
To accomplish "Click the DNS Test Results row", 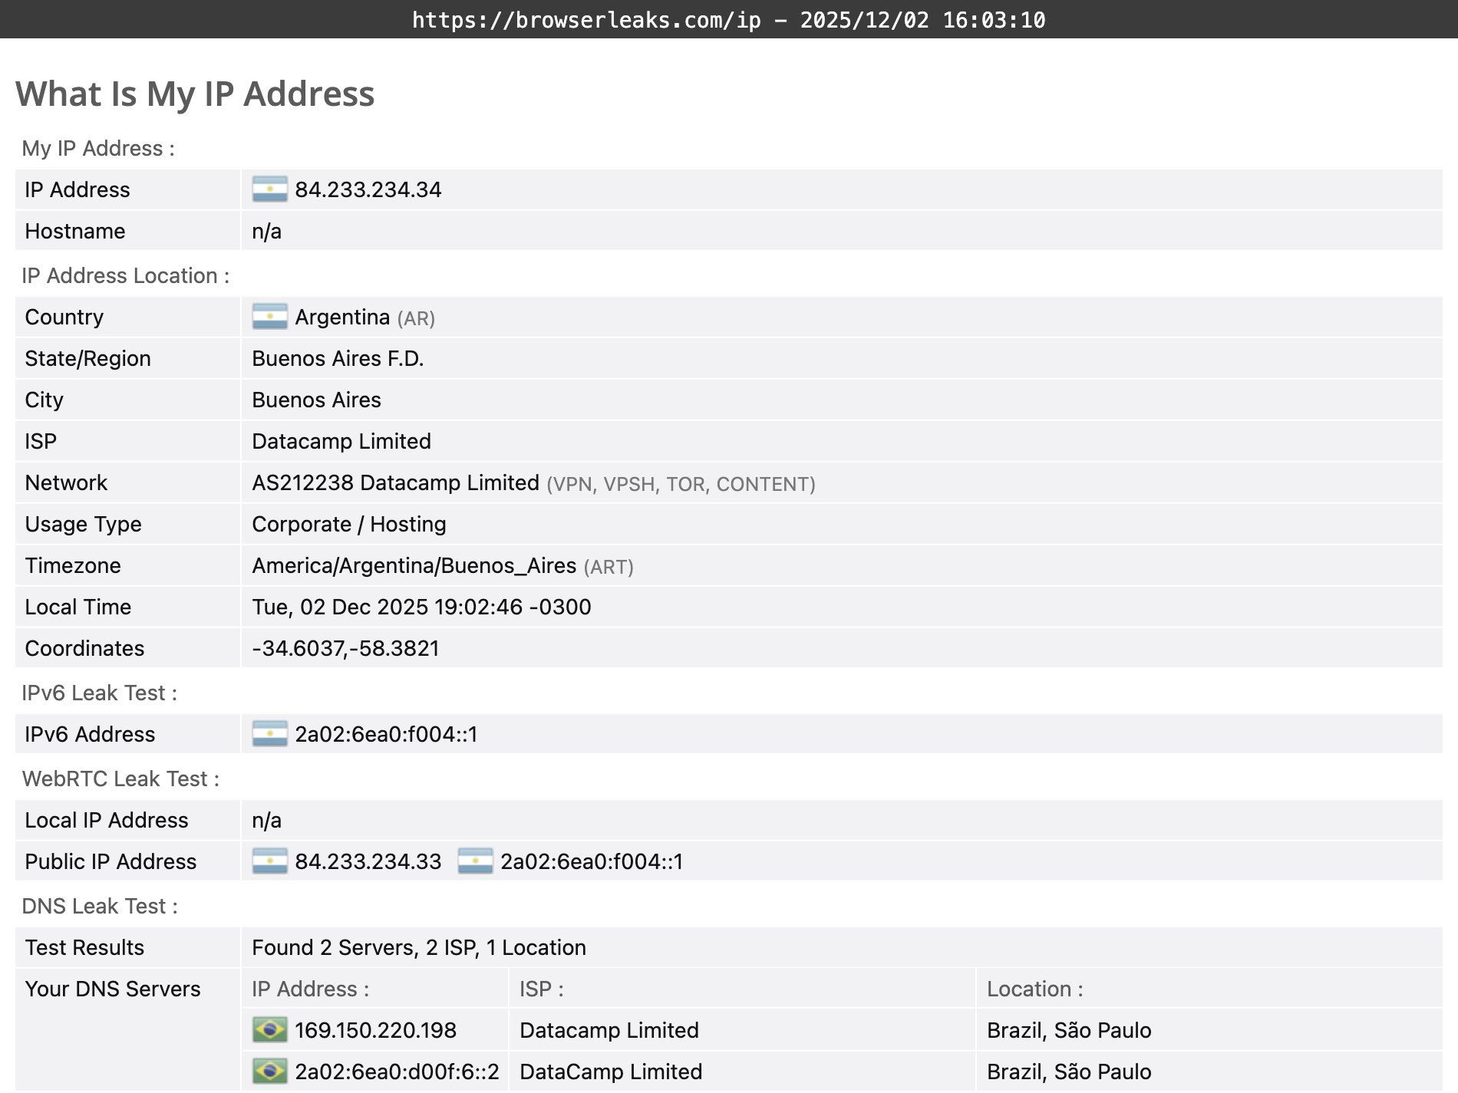I will click(x=418, y=947).
